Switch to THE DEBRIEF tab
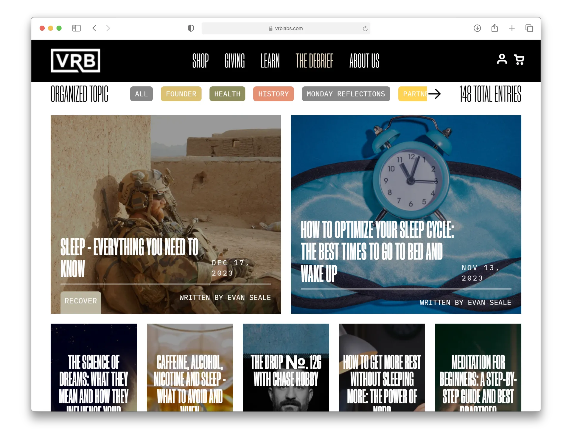This screenshot has width=572, height=429. (x=314, y=60)
